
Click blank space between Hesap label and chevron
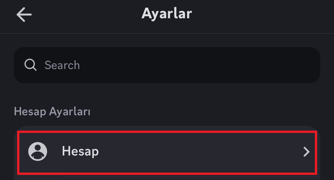pyautogui.click(x=200, y=152)
